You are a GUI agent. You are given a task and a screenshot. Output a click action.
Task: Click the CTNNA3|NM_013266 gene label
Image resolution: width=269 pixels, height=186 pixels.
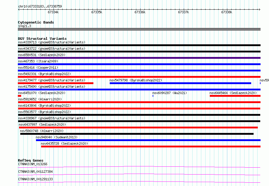(x=33, y=164)
